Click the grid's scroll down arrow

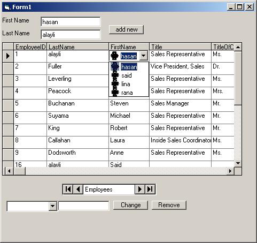click(x=238, y=163)
